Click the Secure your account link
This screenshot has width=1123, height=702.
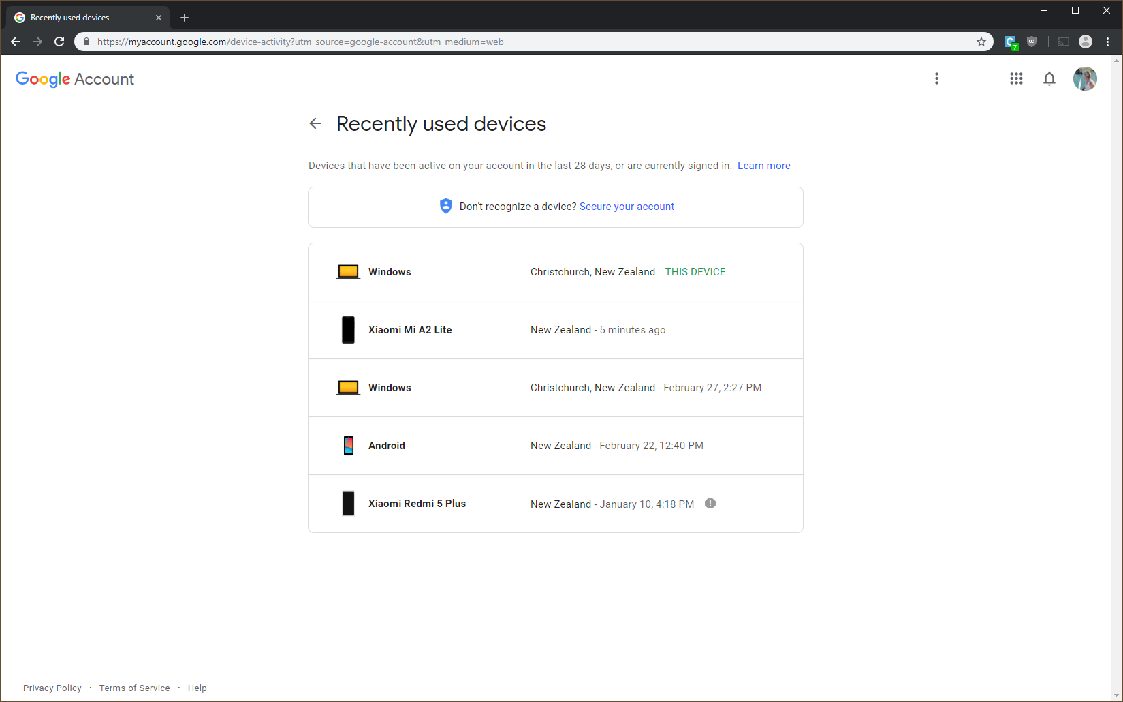(627, 207)
